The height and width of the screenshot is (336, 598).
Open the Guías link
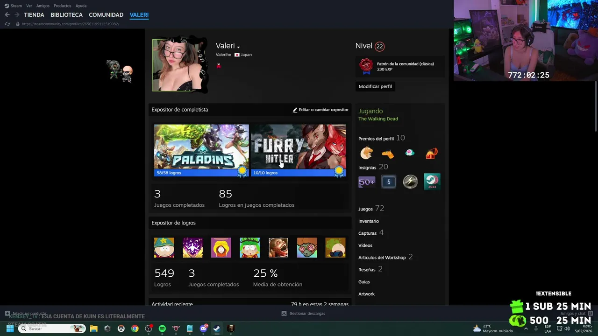[364, 282]
